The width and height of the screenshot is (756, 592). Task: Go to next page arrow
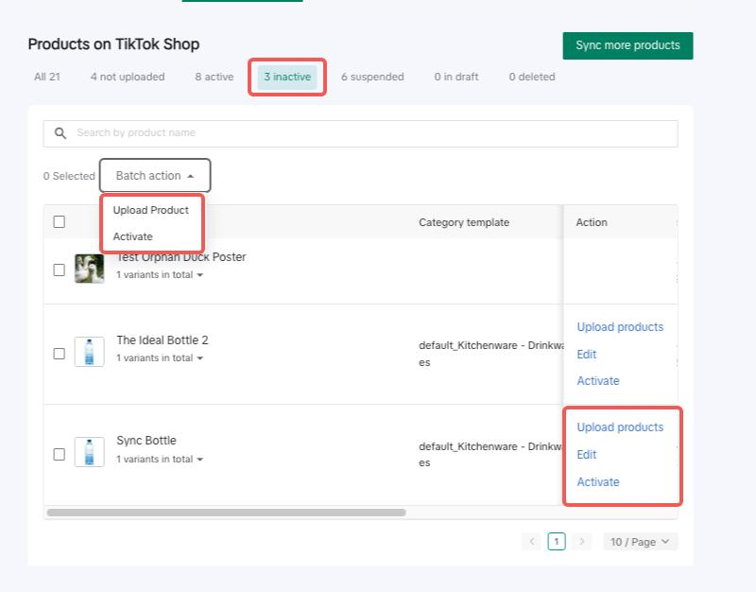pos(582,542)
